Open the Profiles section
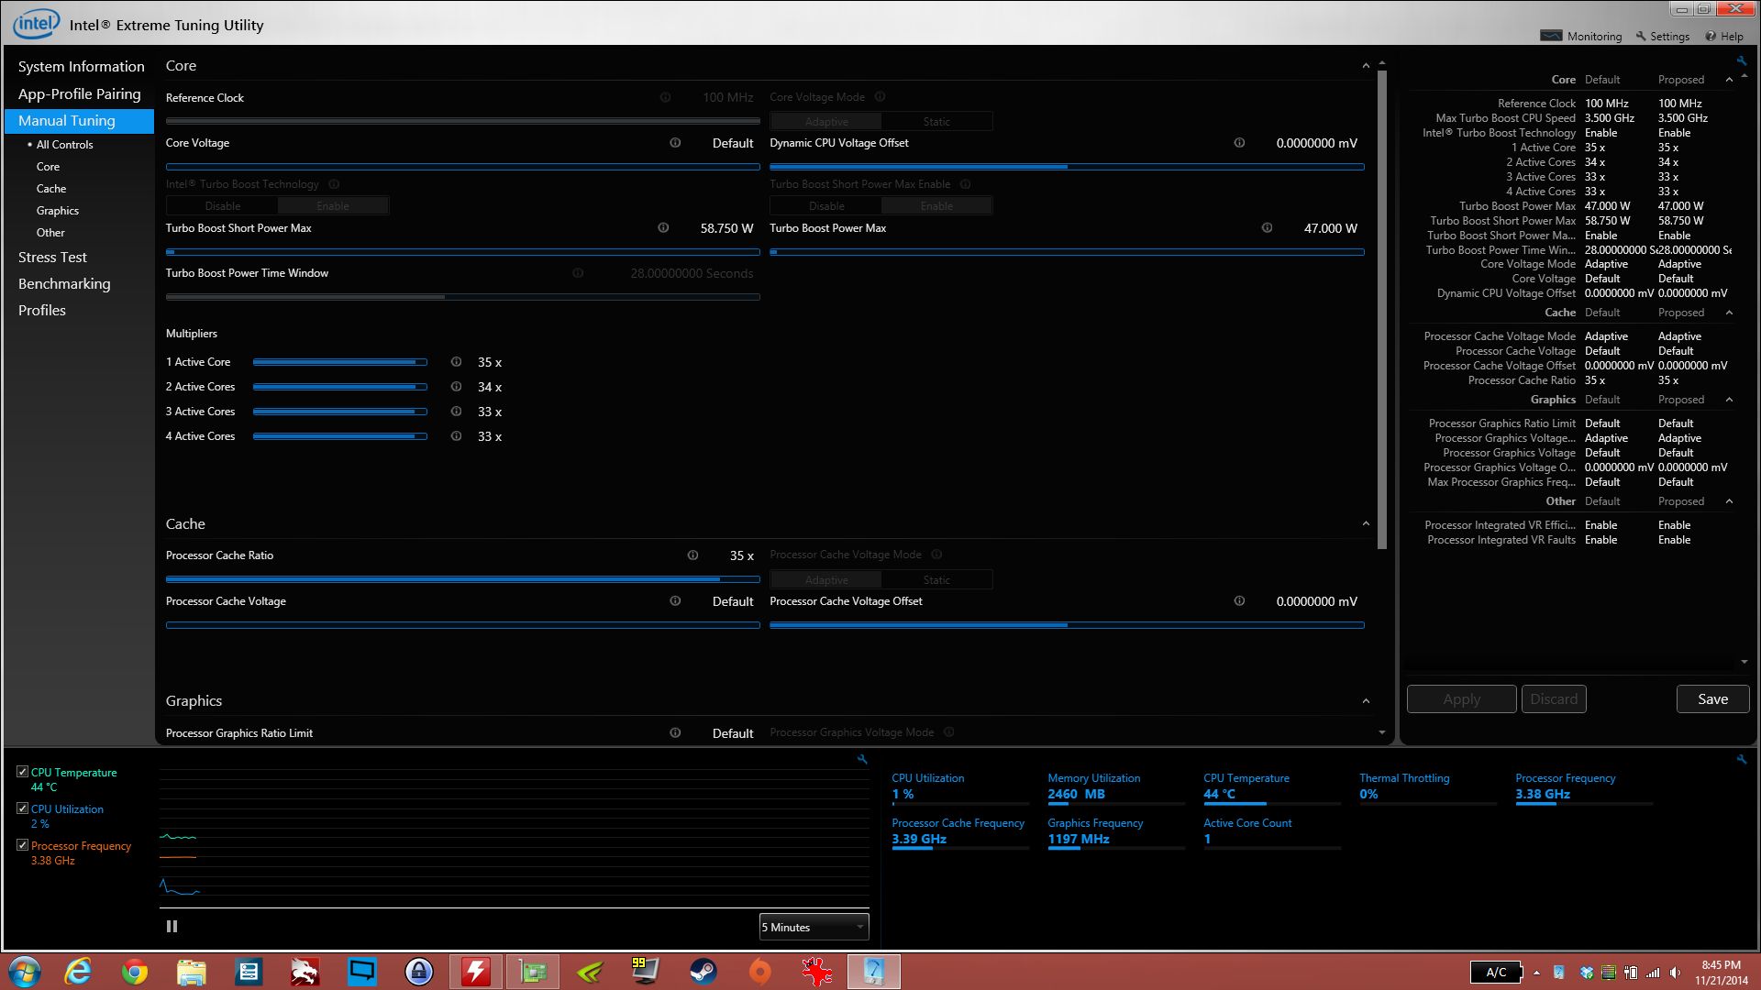 42,311
